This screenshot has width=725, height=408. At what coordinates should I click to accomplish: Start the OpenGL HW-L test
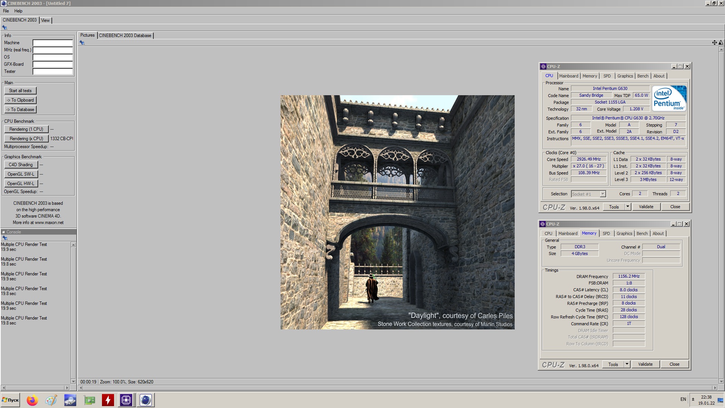[21, 184]
